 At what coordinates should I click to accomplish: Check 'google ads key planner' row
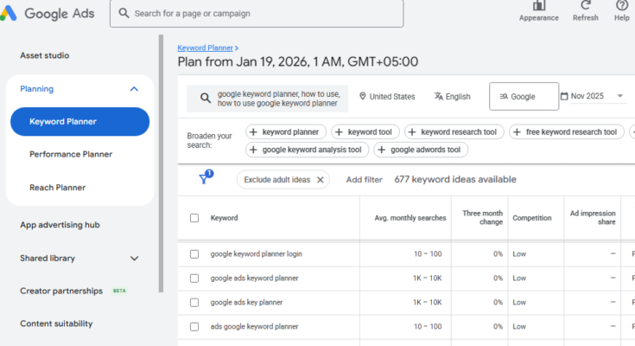pyautogui.click(x=194, y=303)
